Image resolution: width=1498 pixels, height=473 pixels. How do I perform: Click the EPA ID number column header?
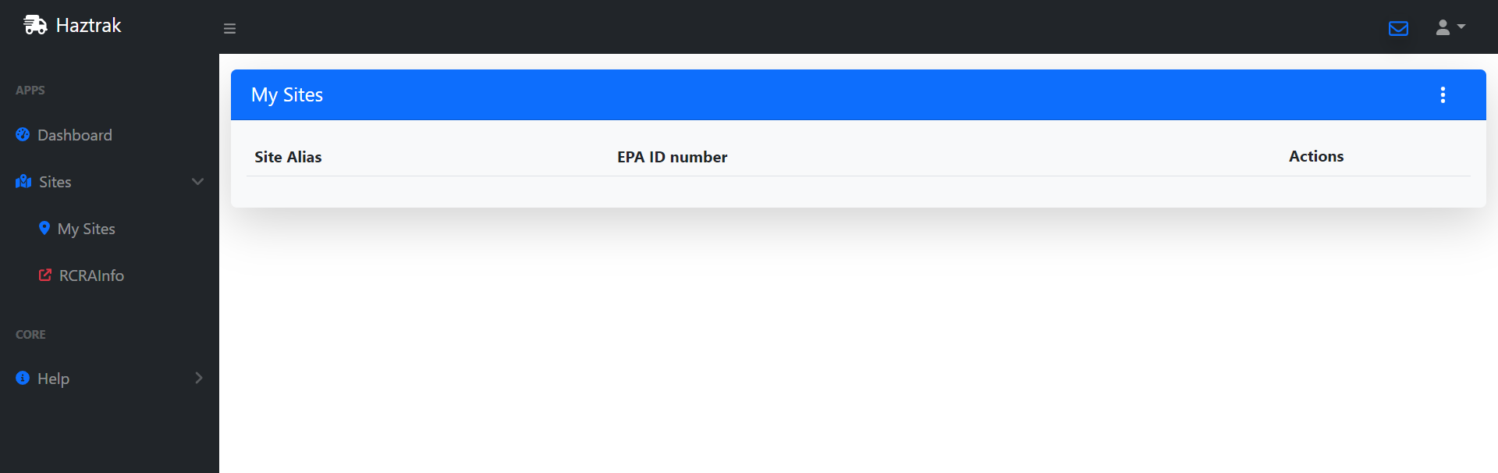[672, 156]
